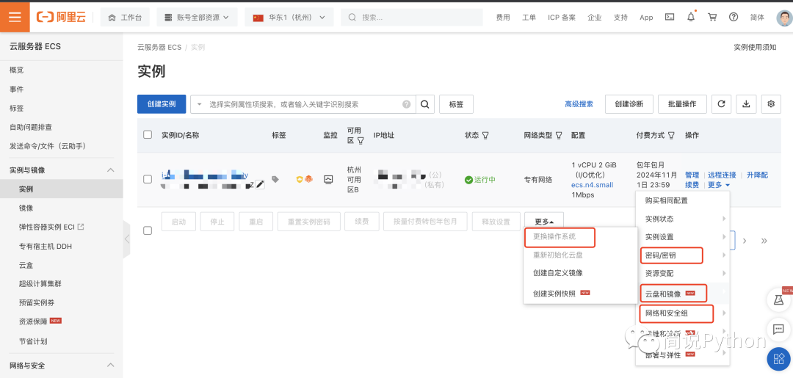Check the instance row checkbox
The height and width of the screenshot is (378, 793).
[x=148, y=179]
